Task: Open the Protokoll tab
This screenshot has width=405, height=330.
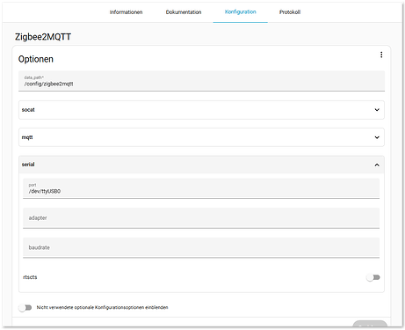Action: 290,12
